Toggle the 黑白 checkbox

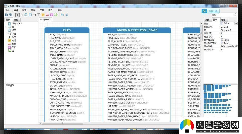(x=222, y=23)
